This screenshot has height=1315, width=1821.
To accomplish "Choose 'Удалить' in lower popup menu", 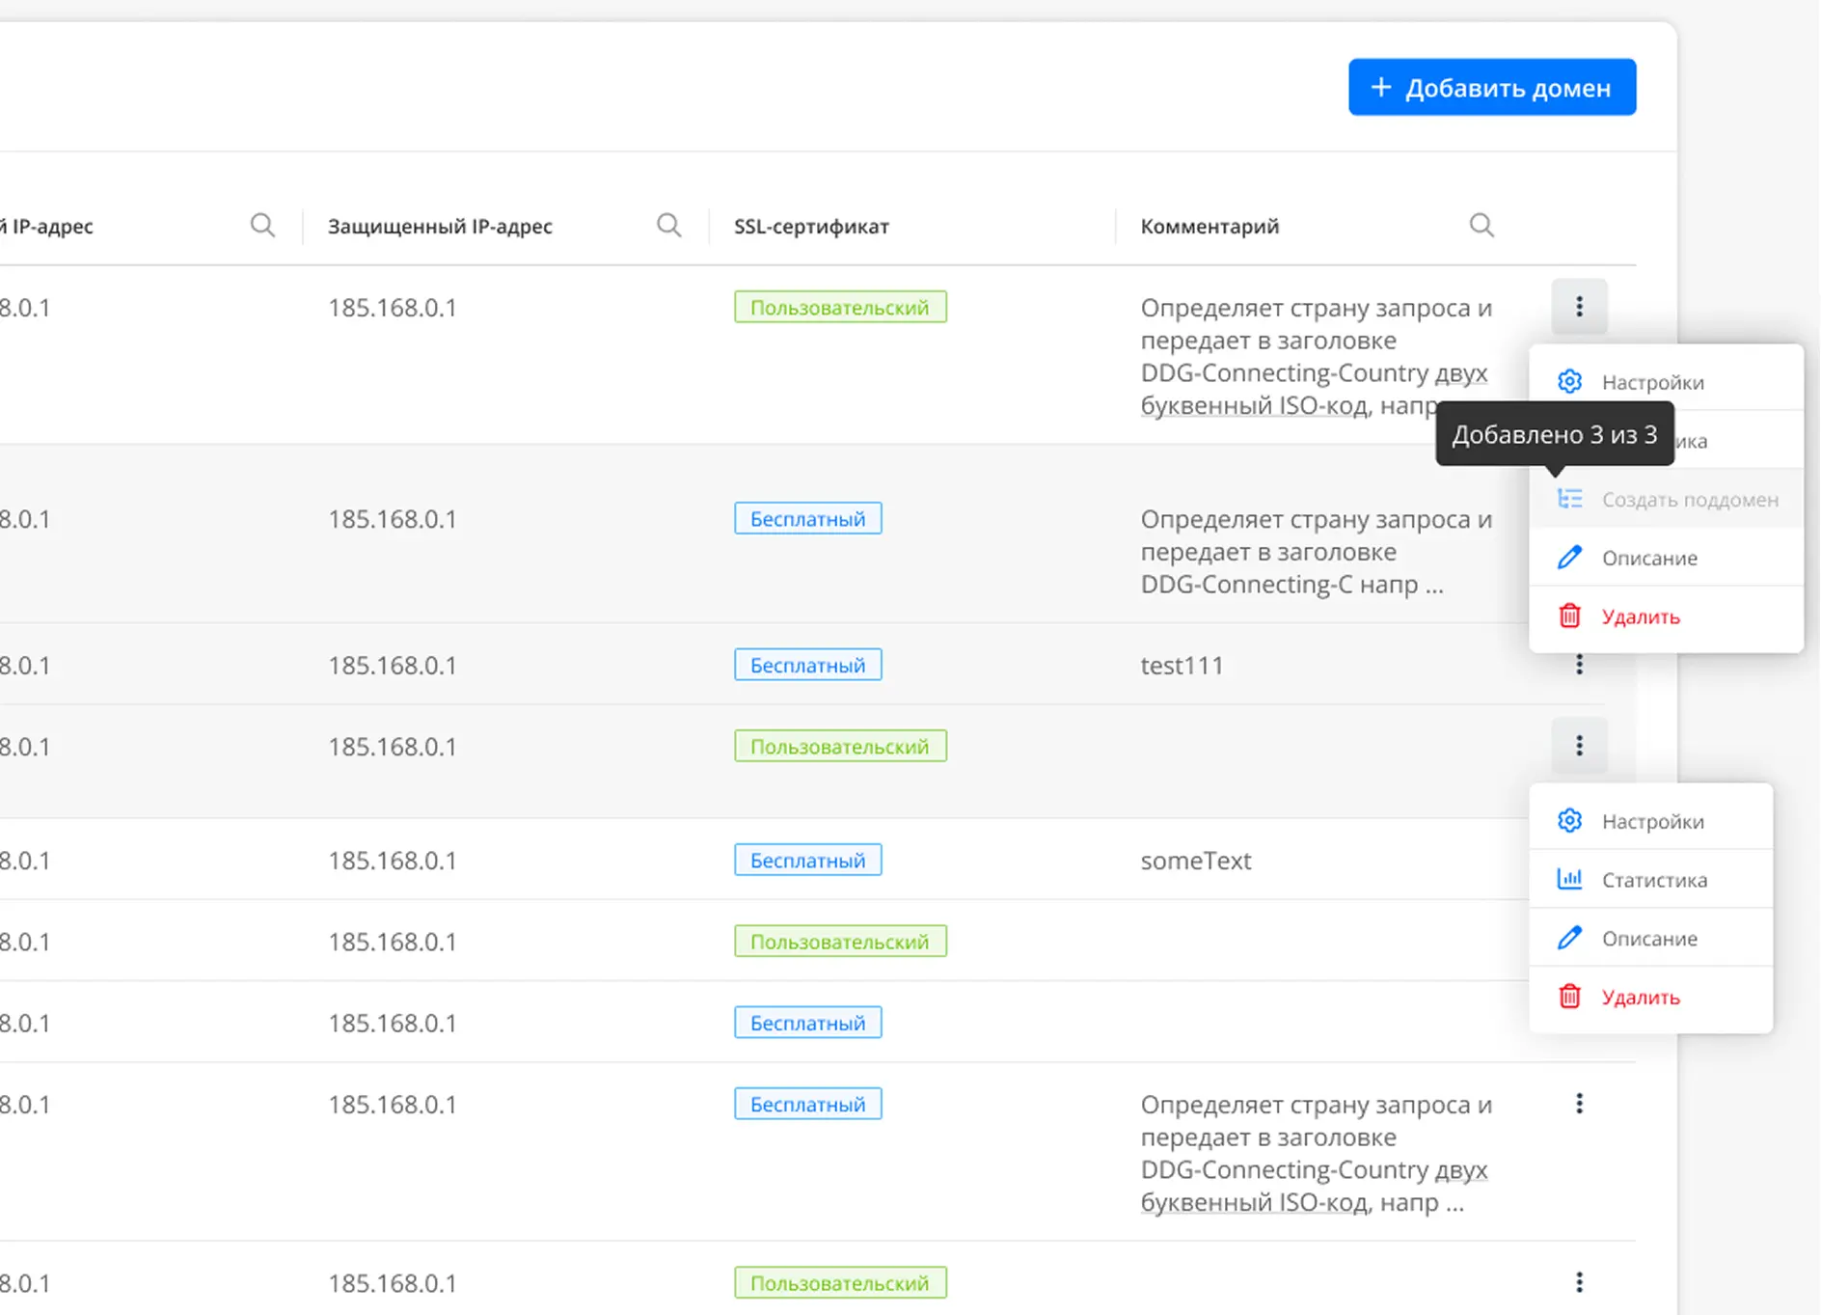I will click(x=1650, y=997).
